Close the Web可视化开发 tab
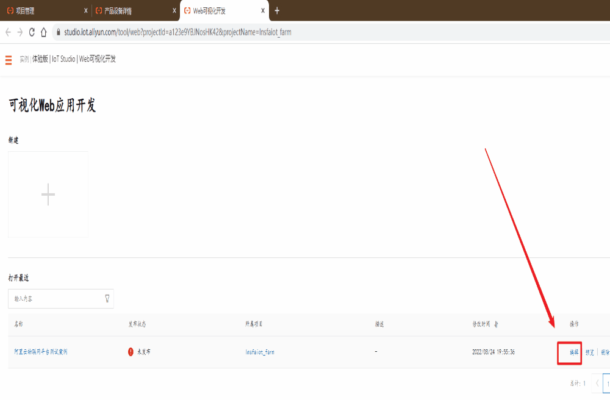Viewport: 610px width, 400px height. coord(263,10)
